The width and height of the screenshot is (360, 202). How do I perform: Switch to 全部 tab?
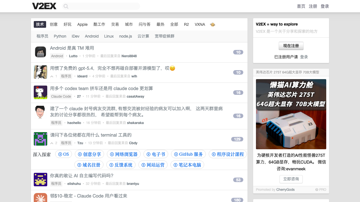coord(174,24)
